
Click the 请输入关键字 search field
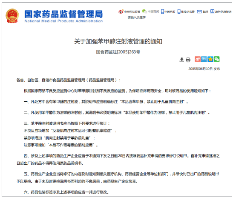tap(137, 17)
